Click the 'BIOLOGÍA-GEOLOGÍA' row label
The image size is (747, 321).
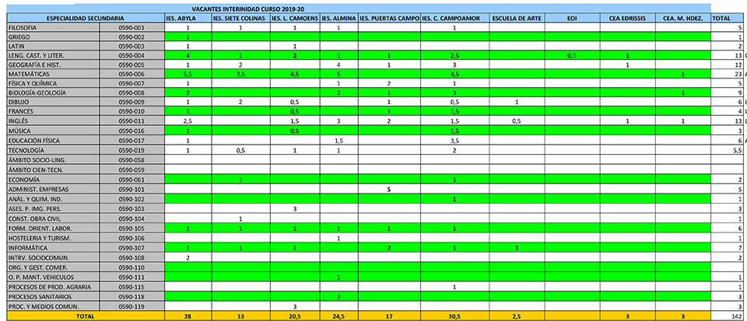click(x=54, y=92)
